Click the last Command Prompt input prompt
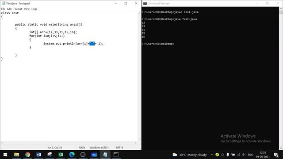 tap(158, 44)
